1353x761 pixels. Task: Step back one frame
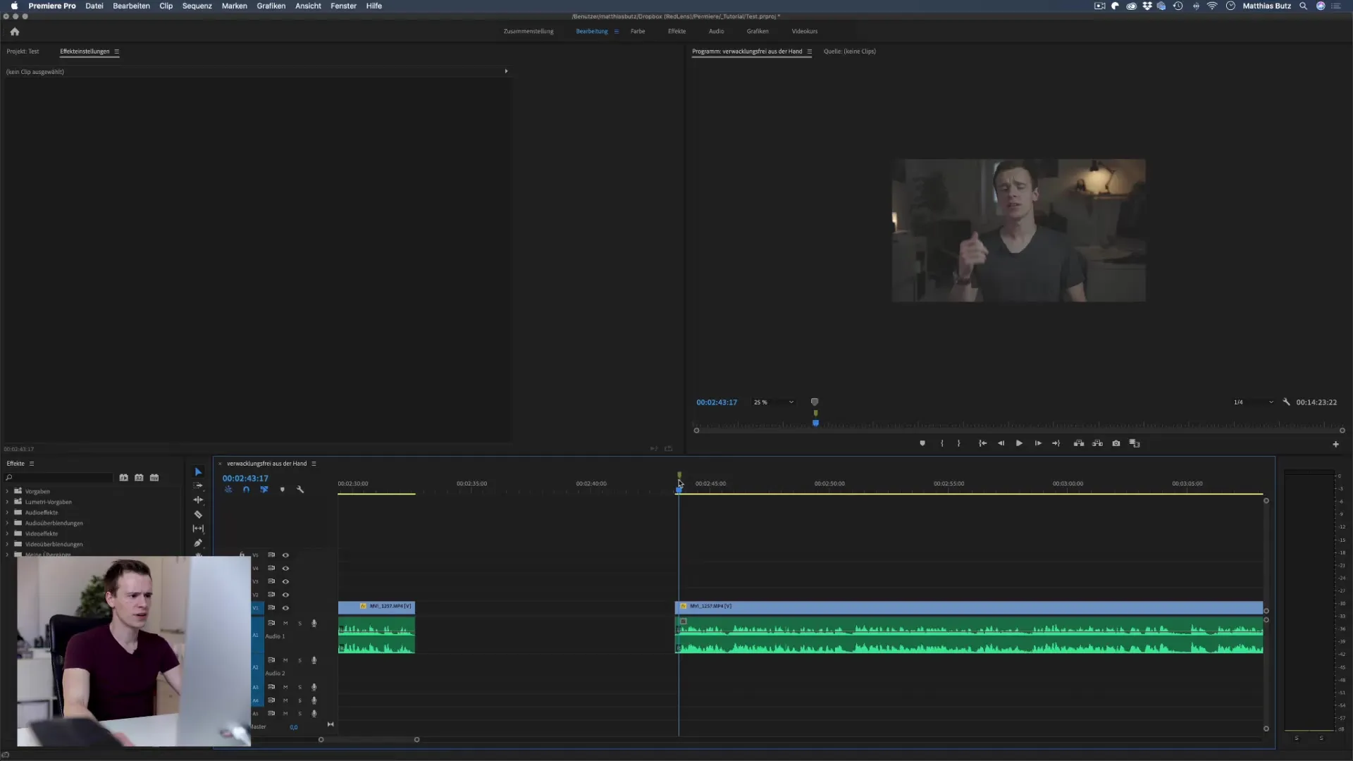(x=1001, y=443)
